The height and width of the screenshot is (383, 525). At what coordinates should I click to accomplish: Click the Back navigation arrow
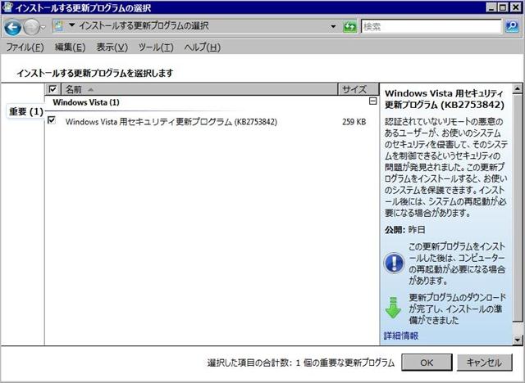pos(13,27)
